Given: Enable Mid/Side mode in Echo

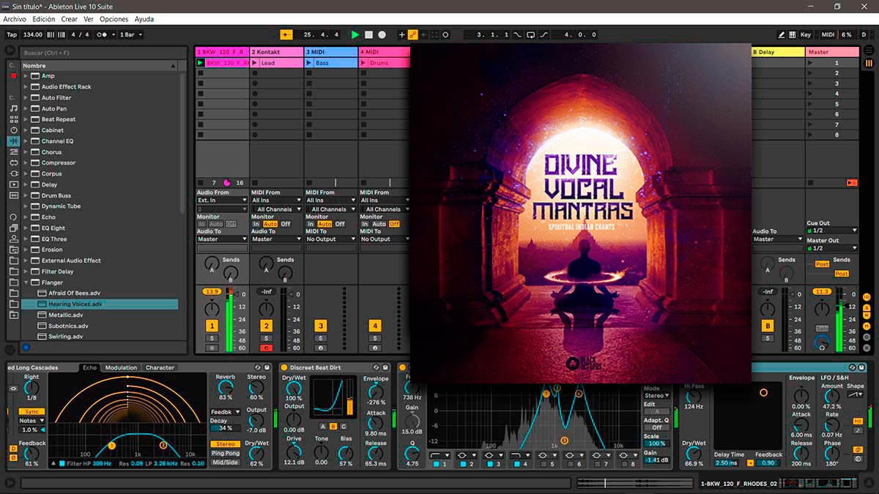Looking at the screenshot, I should point(226,462).
